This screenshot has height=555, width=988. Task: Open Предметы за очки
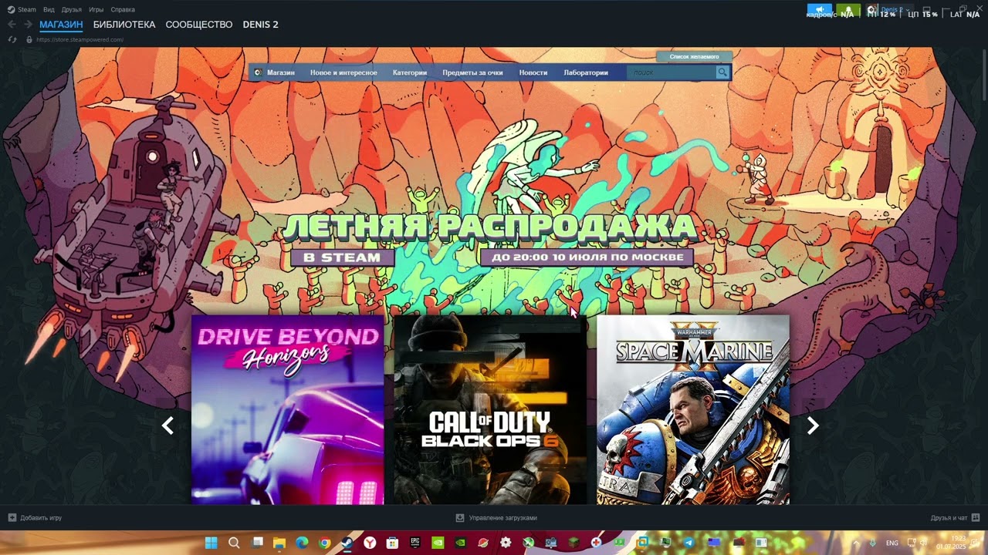pos(472,72)
